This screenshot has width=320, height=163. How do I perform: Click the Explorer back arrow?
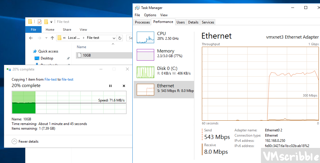pyautogui.click(x=31, y=38)
